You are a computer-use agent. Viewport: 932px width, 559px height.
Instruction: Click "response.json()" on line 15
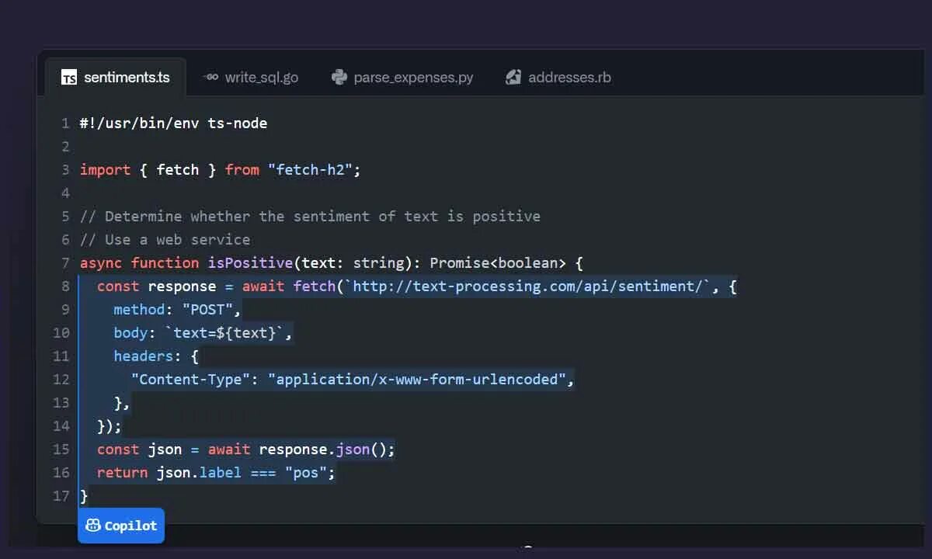coord(323,450)
